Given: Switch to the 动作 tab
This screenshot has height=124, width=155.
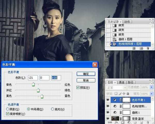Looking at the screenshot, I should [x=127, y=22].
